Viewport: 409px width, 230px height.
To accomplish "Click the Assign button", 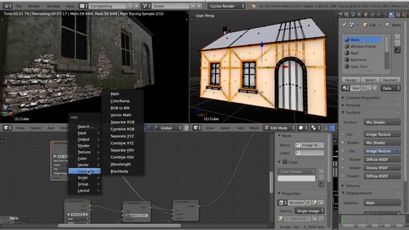I will pos(351,80).
